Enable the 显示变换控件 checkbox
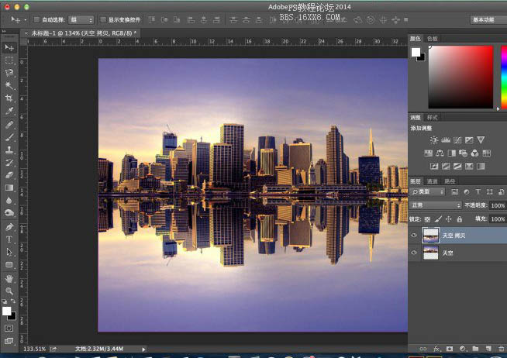 click(x=103, y=20)
